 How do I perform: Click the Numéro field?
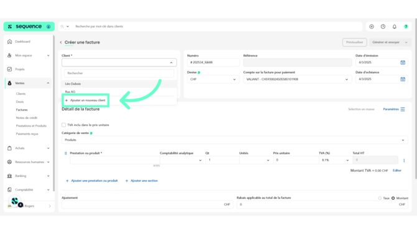tap(213, 63)
